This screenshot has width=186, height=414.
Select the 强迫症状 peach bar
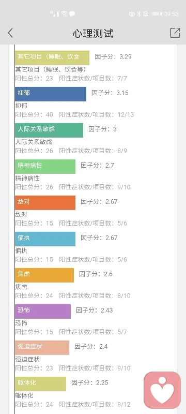pyautogui.click(x=42, y=347)
